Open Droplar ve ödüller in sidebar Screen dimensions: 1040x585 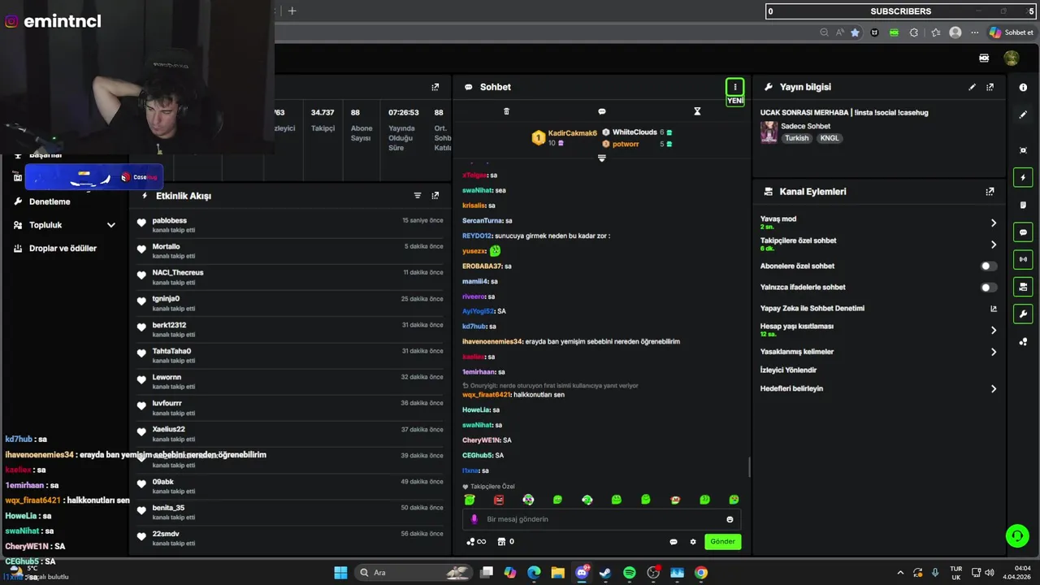tap(63, 249)
